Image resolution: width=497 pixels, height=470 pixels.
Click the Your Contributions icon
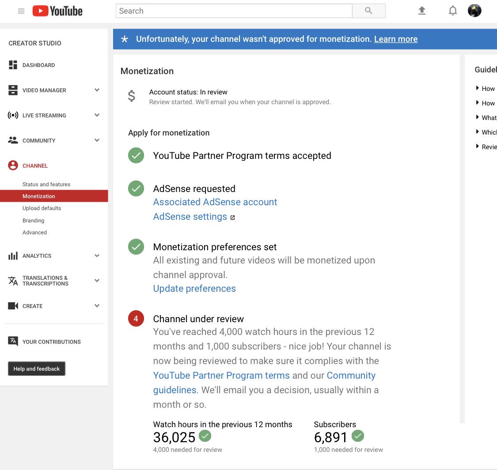13,342
